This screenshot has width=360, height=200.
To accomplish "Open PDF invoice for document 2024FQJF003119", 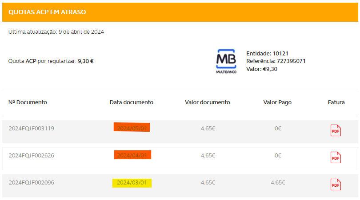I will (x=336, y=130).
